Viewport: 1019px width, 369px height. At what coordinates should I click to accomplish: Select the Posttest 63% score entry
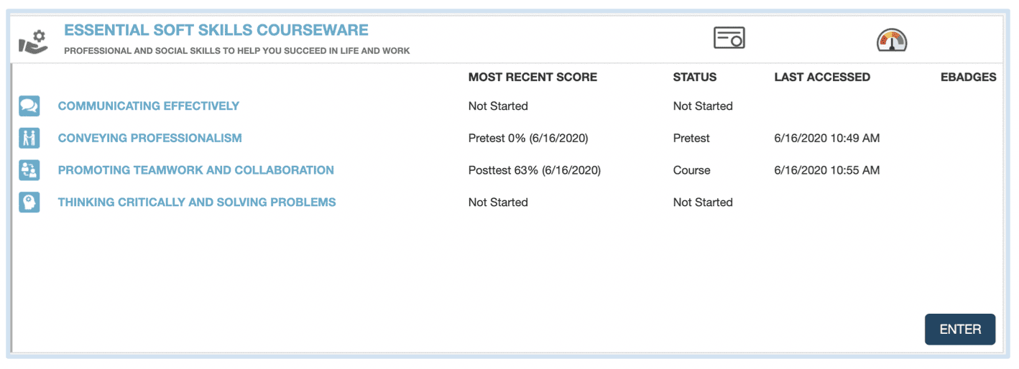[x=534, y=170]
